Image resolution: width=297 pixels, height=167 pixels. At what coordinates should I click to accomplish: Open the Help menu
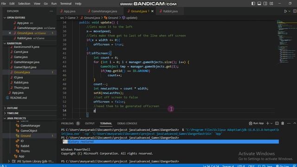[x=78, y=3]
